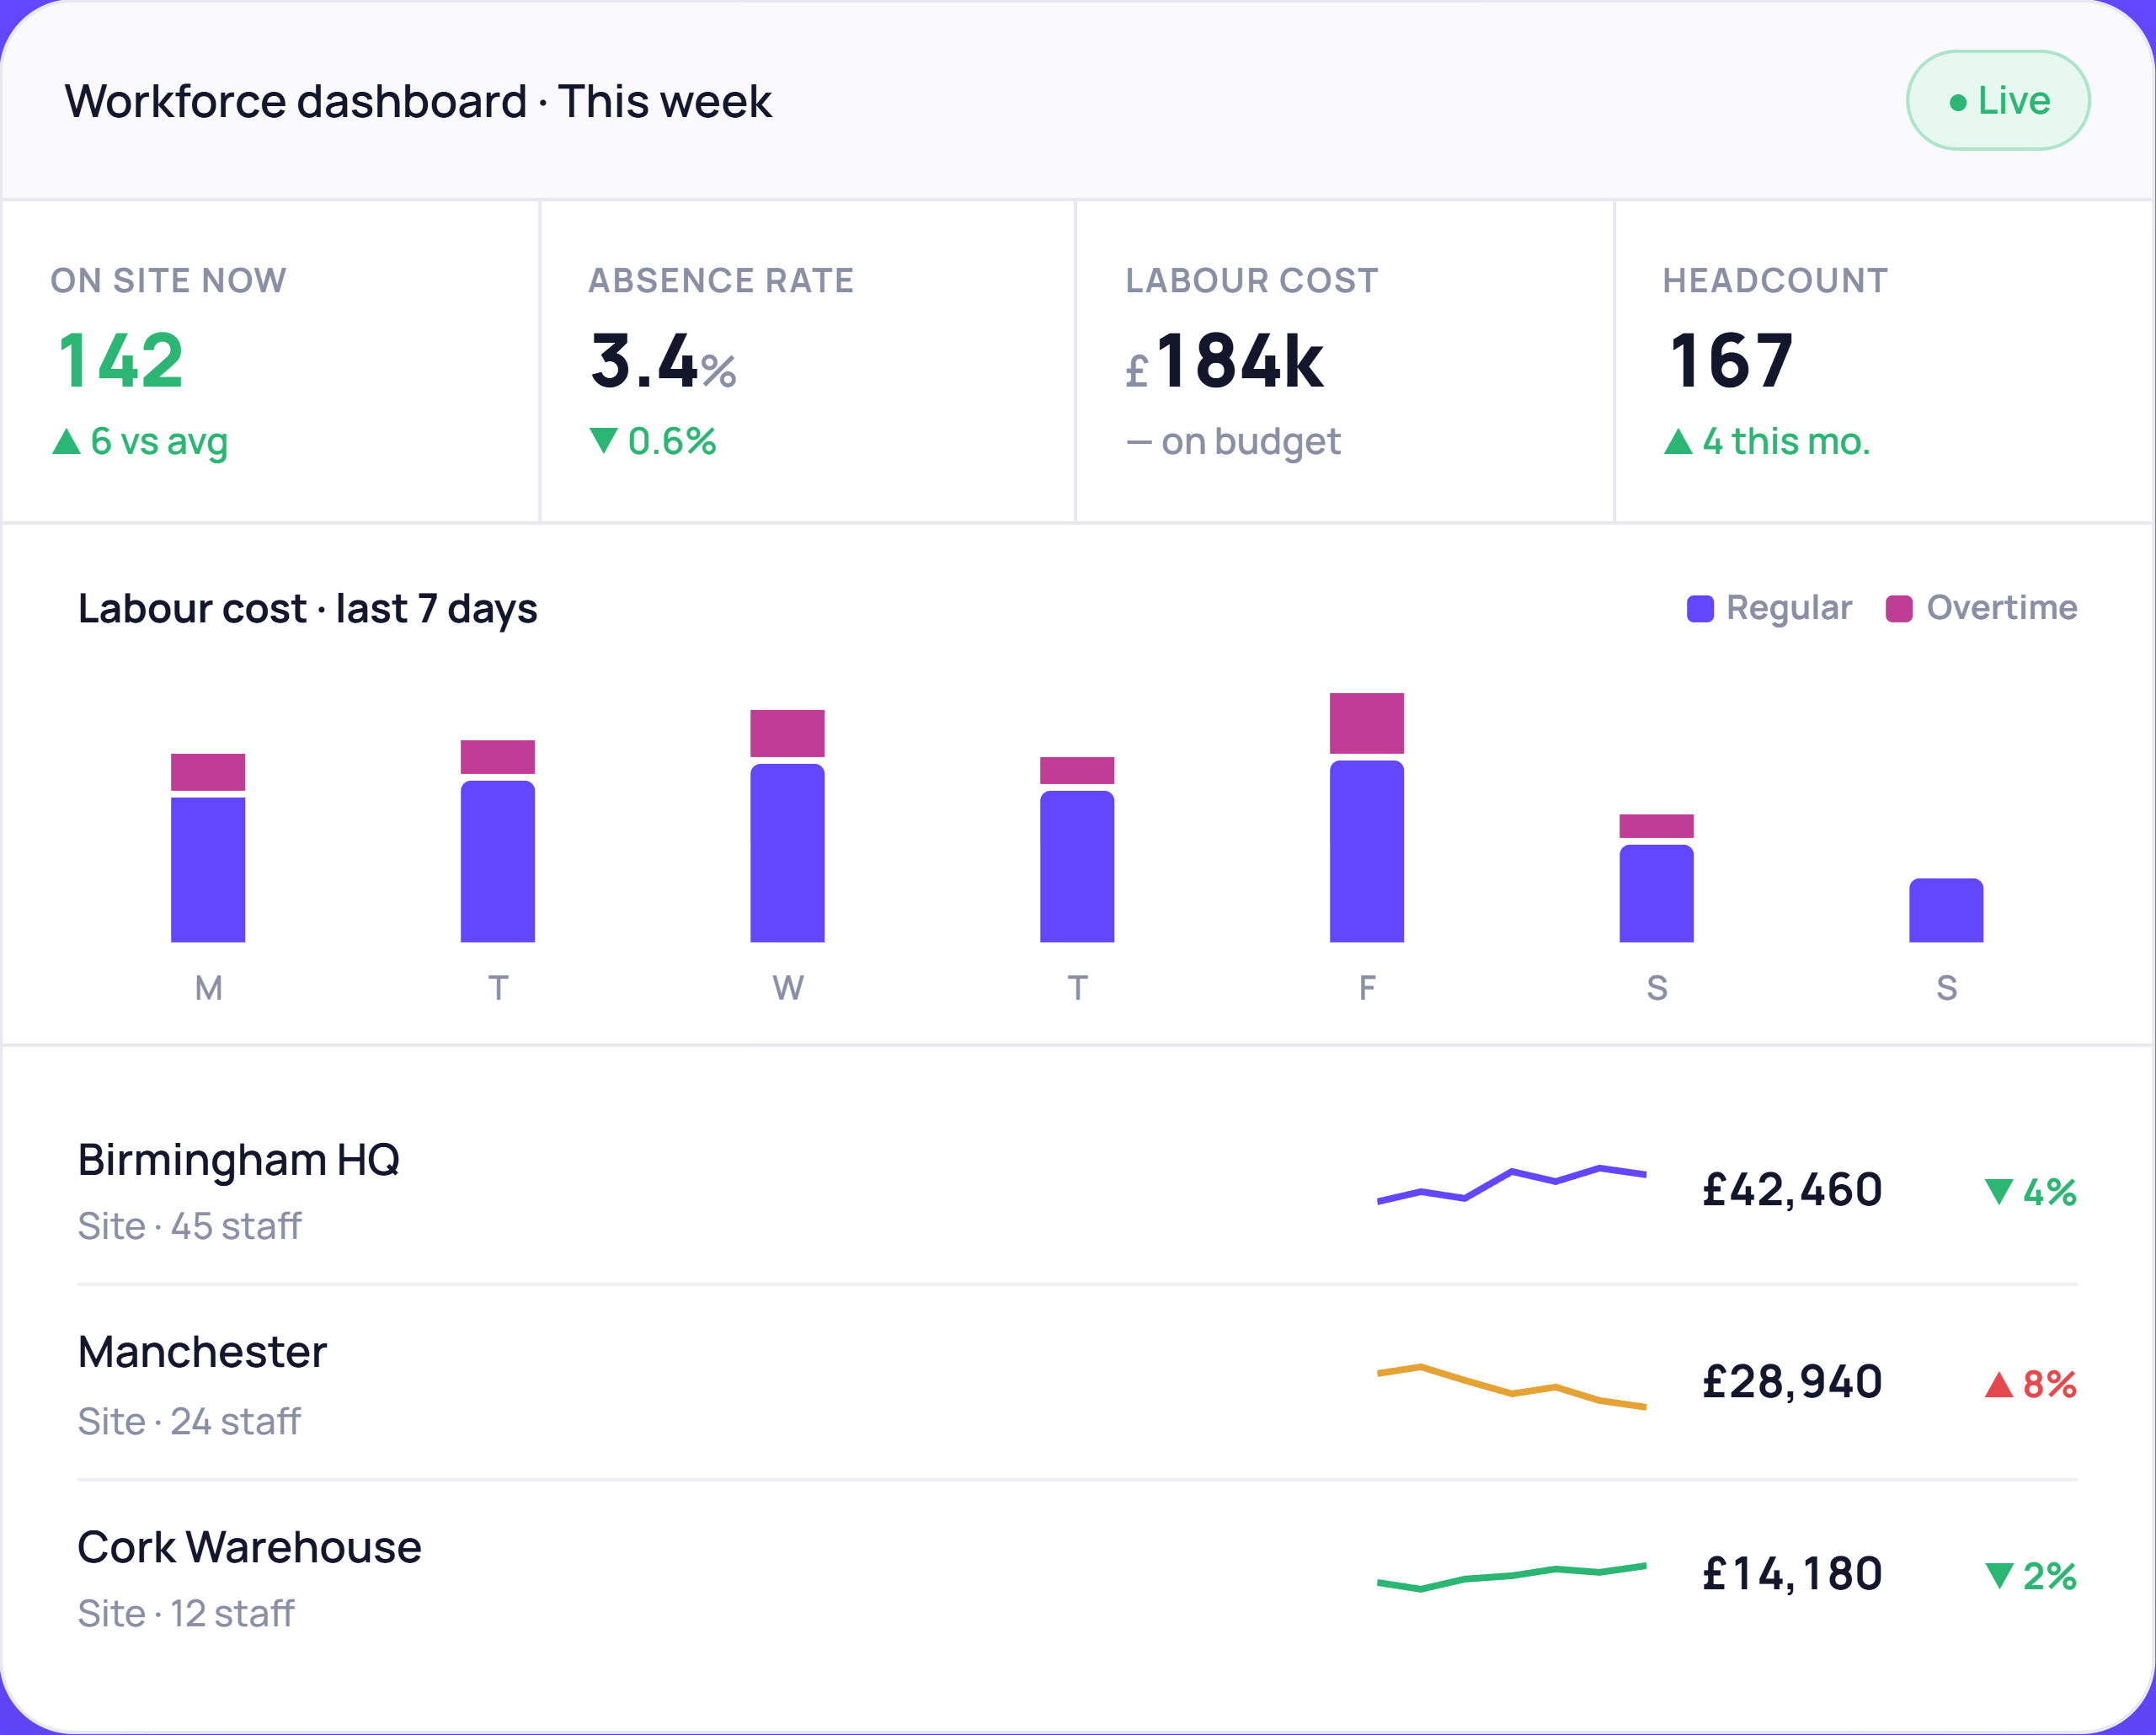Select the £42,460 cost value
The height and width of the screenshot is (1735, 2156).
1792,1190
